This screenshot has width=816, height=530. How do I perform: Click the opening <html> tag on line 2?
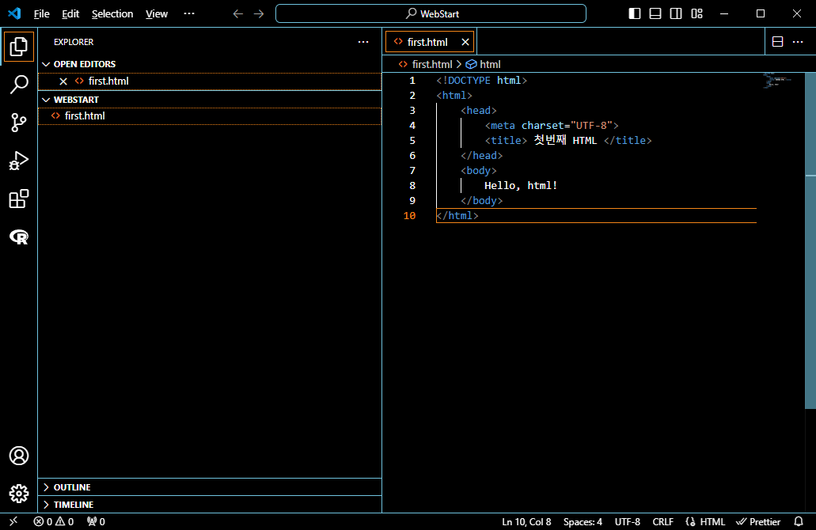click(454, 95)
